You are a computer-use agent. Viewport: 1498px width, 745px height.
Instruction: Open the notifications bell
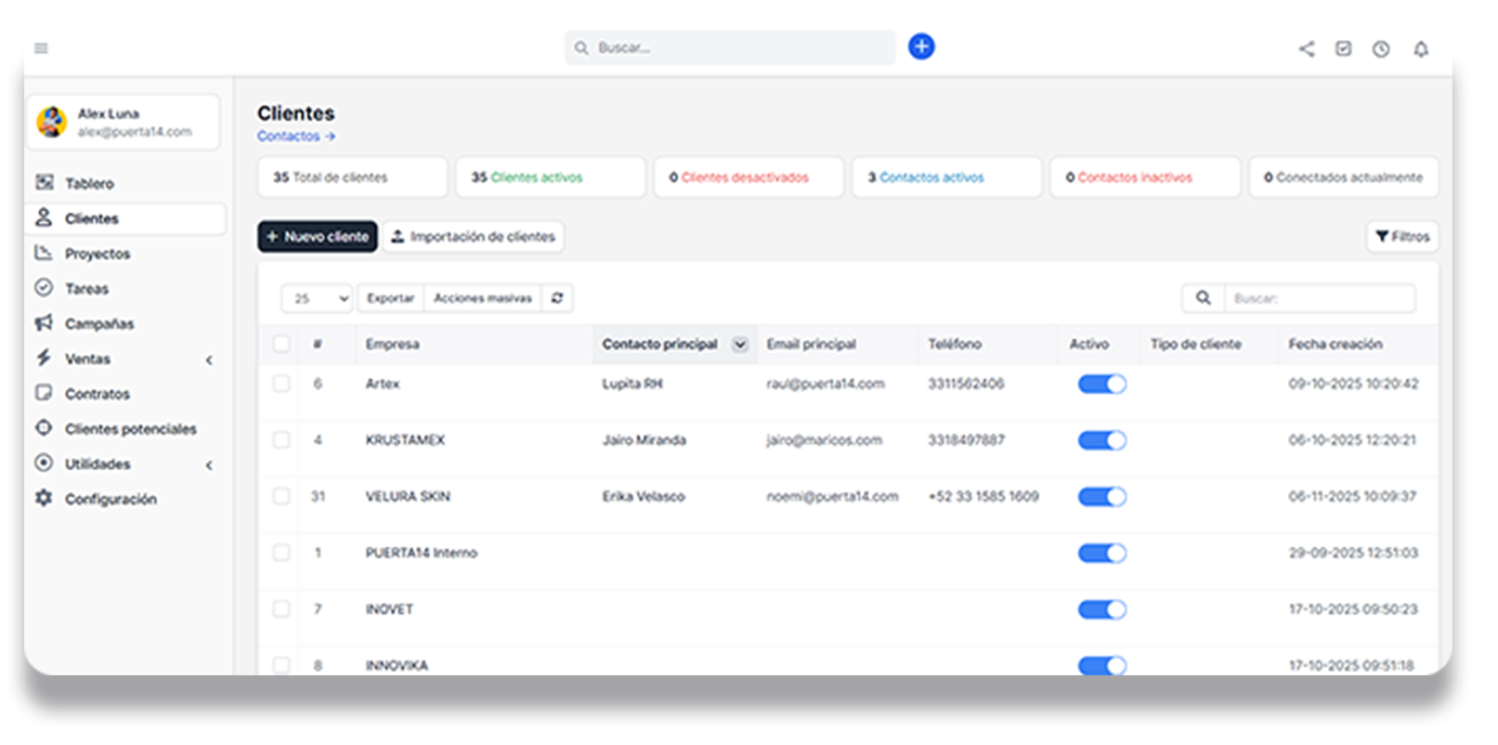tap(1420, 49)
